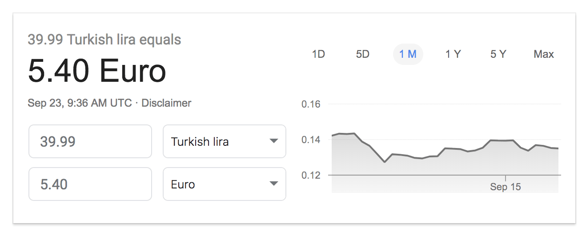The height and width of the screenshot is (232, 578).
Task: Click the 0.12 y-axis label
Action: click(x=311, y=175)
